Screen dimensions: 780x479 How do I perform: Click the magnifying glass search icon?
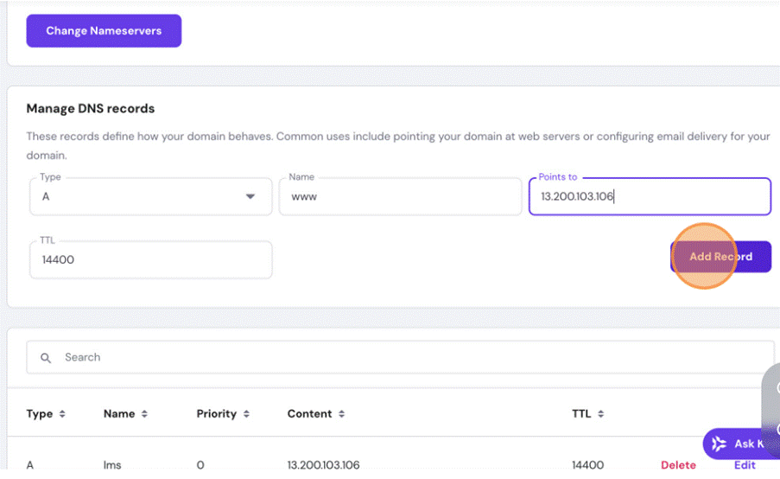47,357
